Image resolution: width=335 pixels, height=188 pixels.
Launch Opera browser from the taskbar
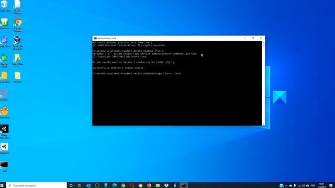pos(132,185)
